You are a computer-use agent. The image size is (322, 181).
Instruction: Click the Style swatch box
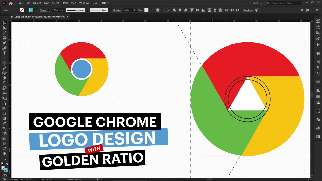click(146, 10)
